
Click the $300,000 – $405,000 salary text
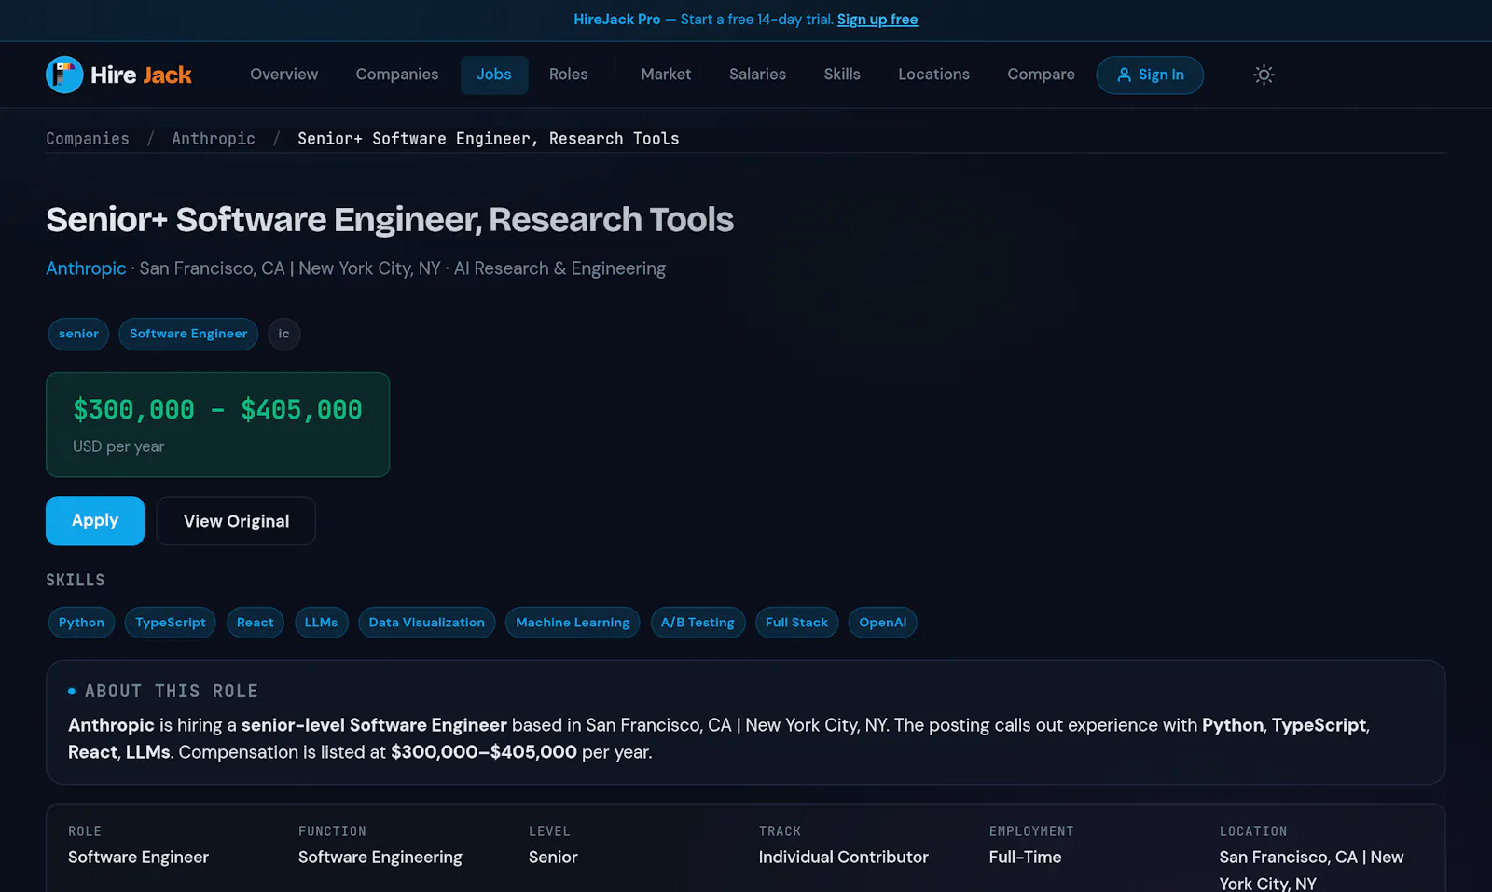[x=217, y=410]
